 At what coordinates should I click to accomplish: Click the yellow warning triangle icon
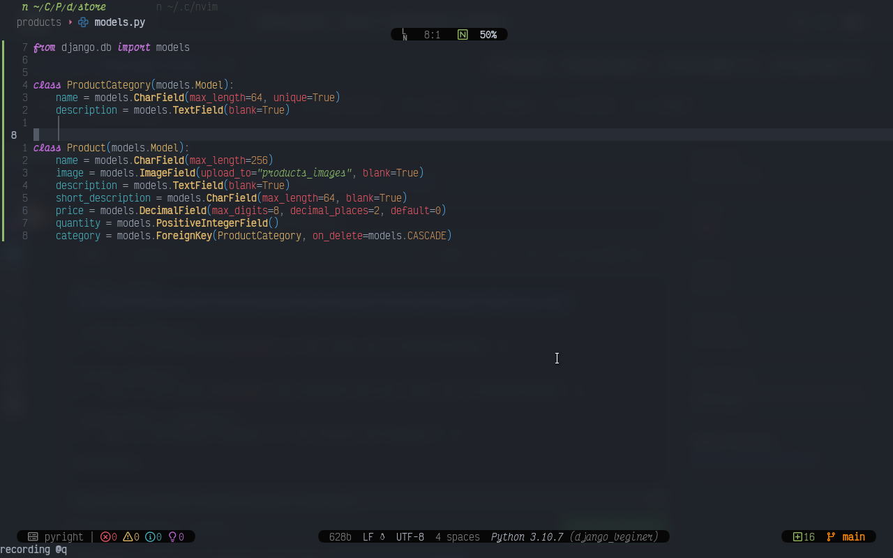point(130,536)
